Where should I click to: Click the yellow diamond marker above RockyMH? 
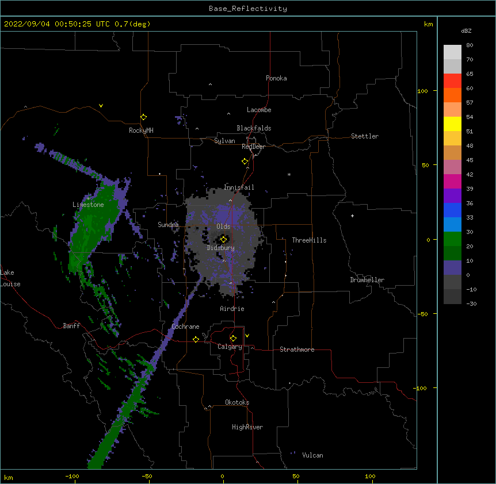coord(143,117)
